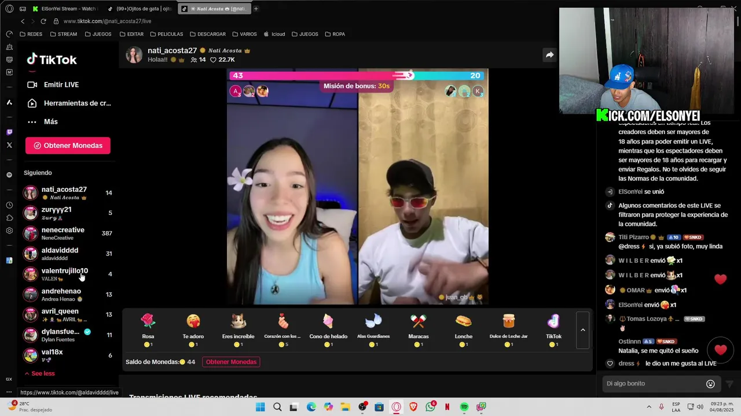Type in the Di algo bonito chat field
The height and width of the screenshot is (416, 741).
(652, 384)
